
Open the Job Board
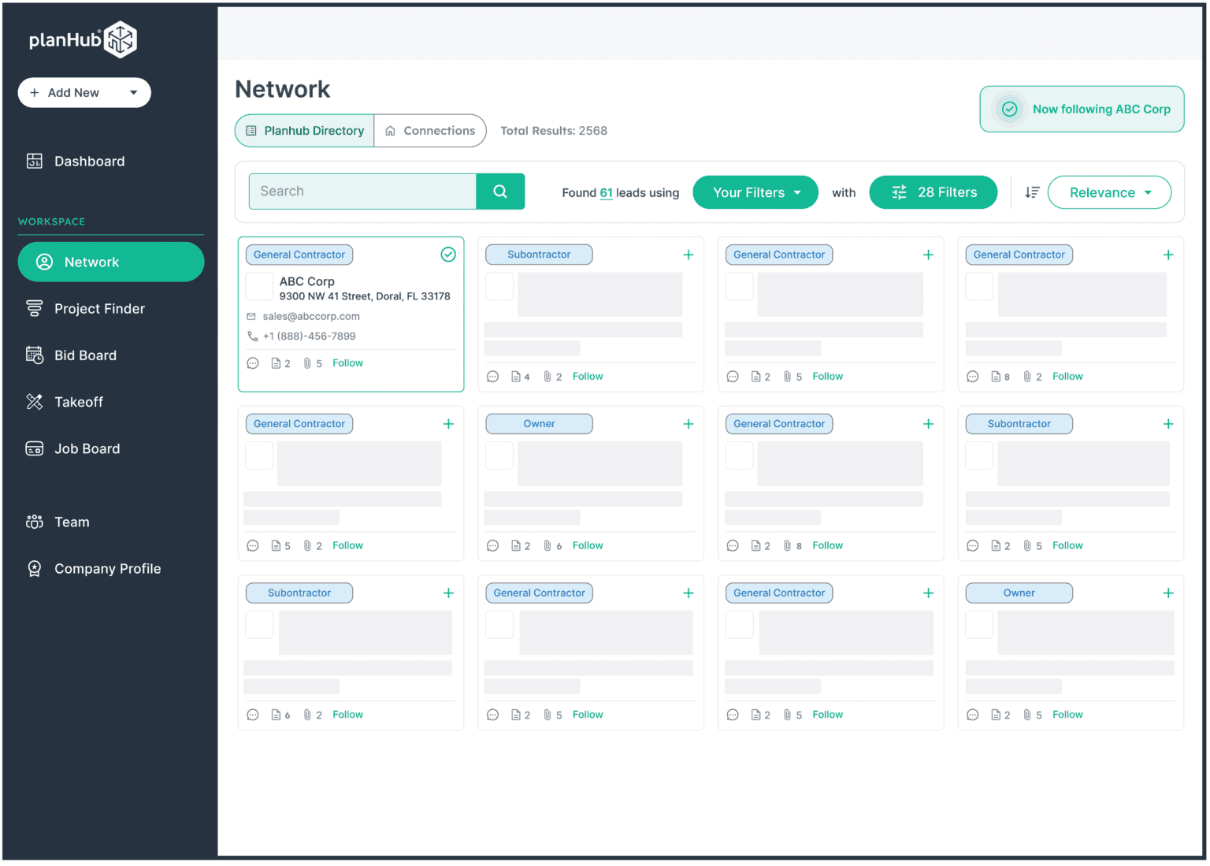point(87,448)
